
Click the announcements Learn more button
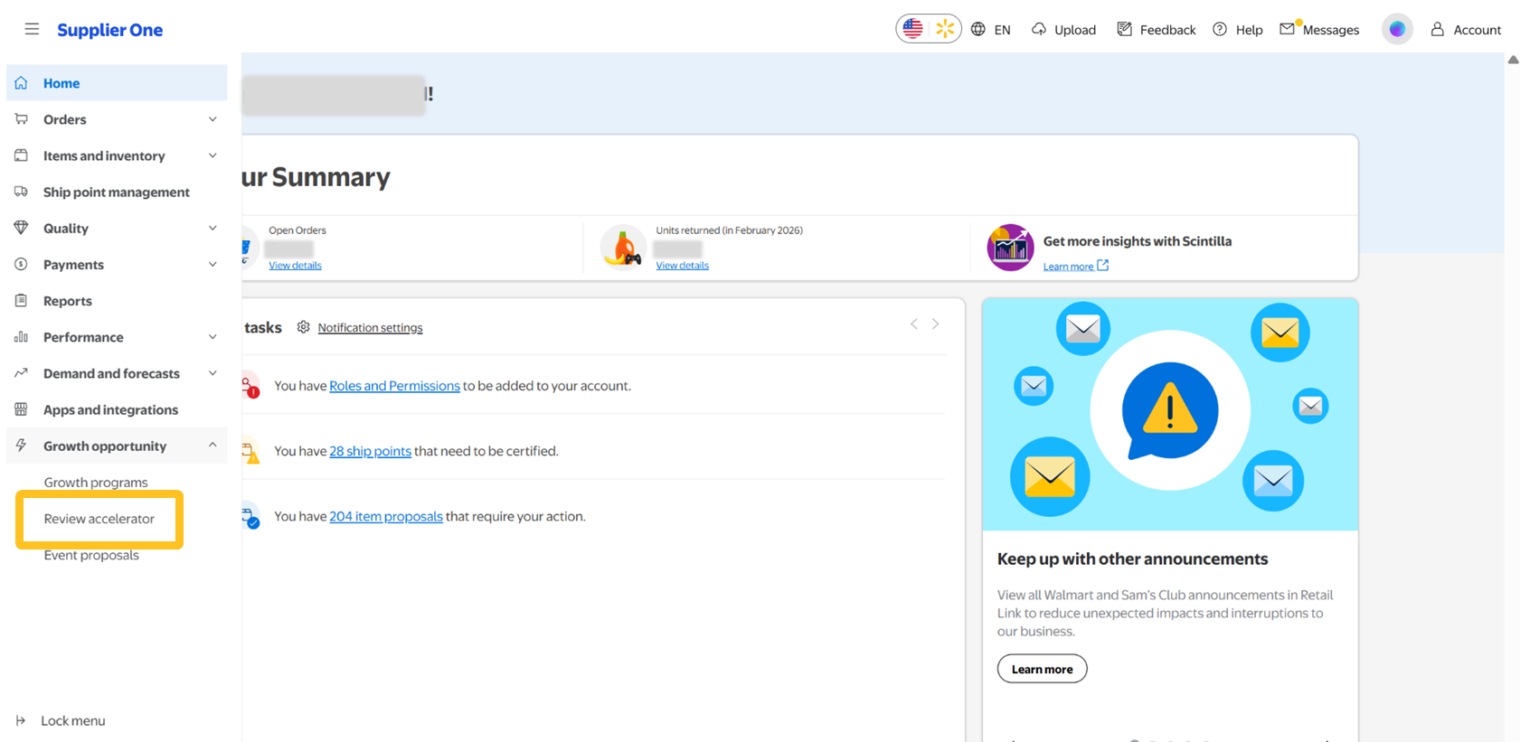click(x=1042, y=669)
